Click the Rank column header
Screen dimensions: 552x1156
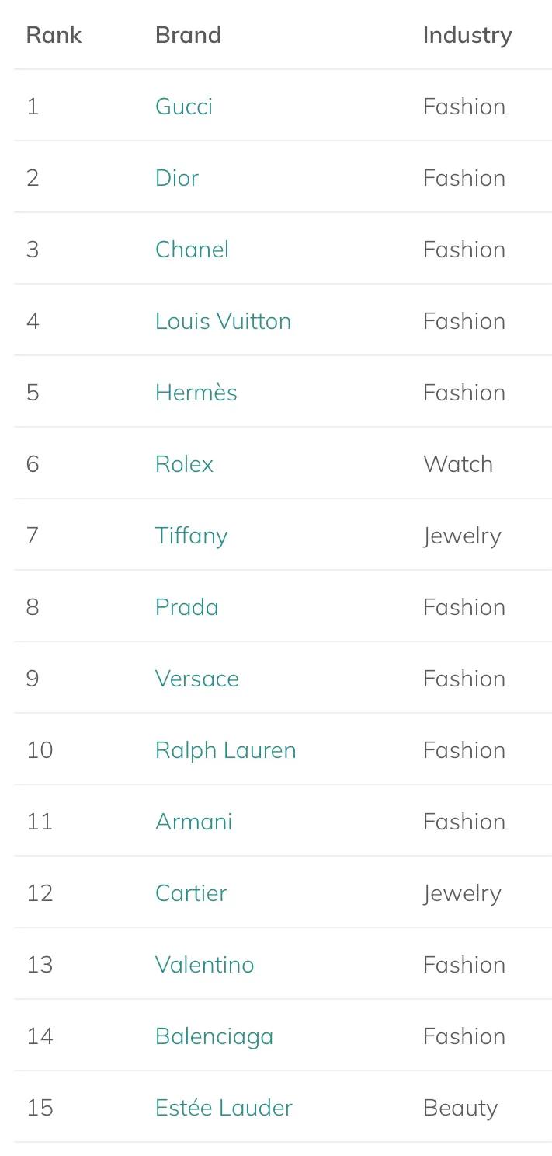(54, 35)
